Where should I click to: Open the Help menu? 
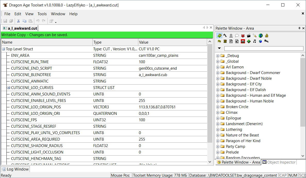coord(73,14)
